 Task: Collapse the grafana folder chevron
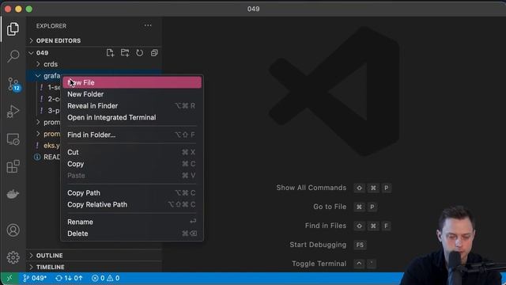pyautogui.click(x=38, y=76)
